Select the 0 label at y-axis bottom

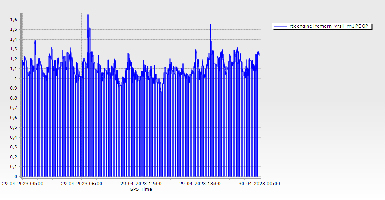pyautogui.click(x=16, y=176)
